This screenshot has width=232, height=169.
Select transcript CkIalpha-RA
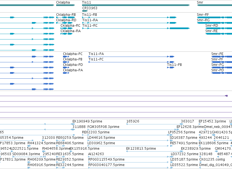pos(71,31)
